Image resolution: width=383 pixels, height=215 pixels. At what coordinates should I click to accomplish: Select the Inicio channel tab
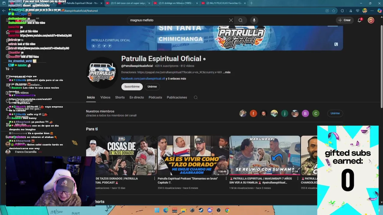click(x=91, y=97)
